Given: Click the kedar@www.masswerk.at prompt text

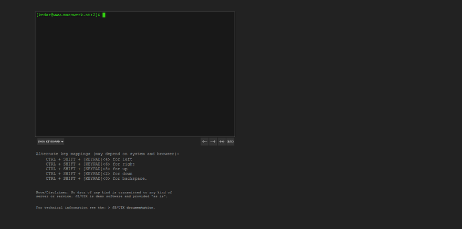Looking at the screenshot, I should click(x=68, y=15).
